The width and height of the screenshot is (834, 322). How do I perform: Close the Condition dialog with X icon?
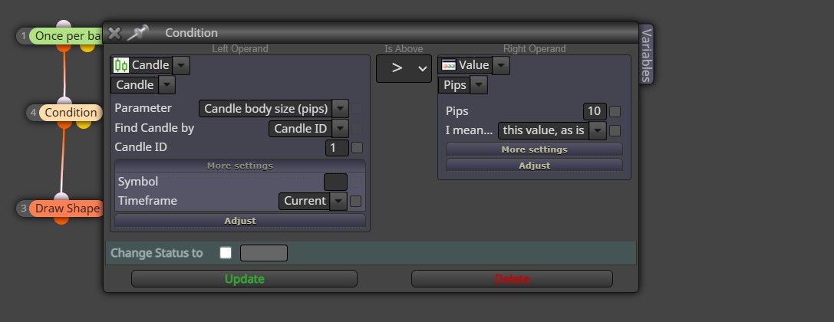click(114, 34)
